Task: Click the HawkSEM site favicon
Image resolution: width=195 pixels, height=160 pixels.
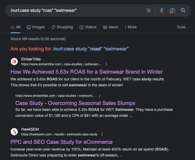Action: [x=14, y=132]
